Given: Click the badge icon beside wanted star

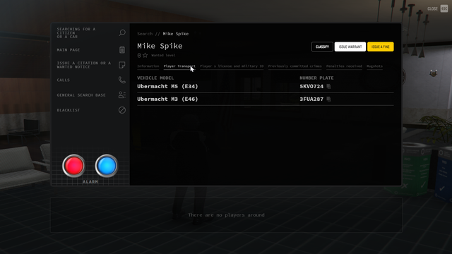Looking at the screenshot, I should [x=139, y=55].
